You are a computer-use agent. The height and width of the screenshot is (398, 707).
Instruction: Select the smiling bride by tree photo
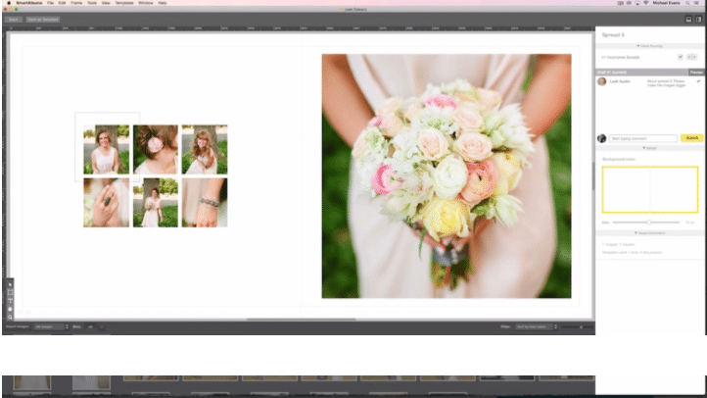point(106,149)
